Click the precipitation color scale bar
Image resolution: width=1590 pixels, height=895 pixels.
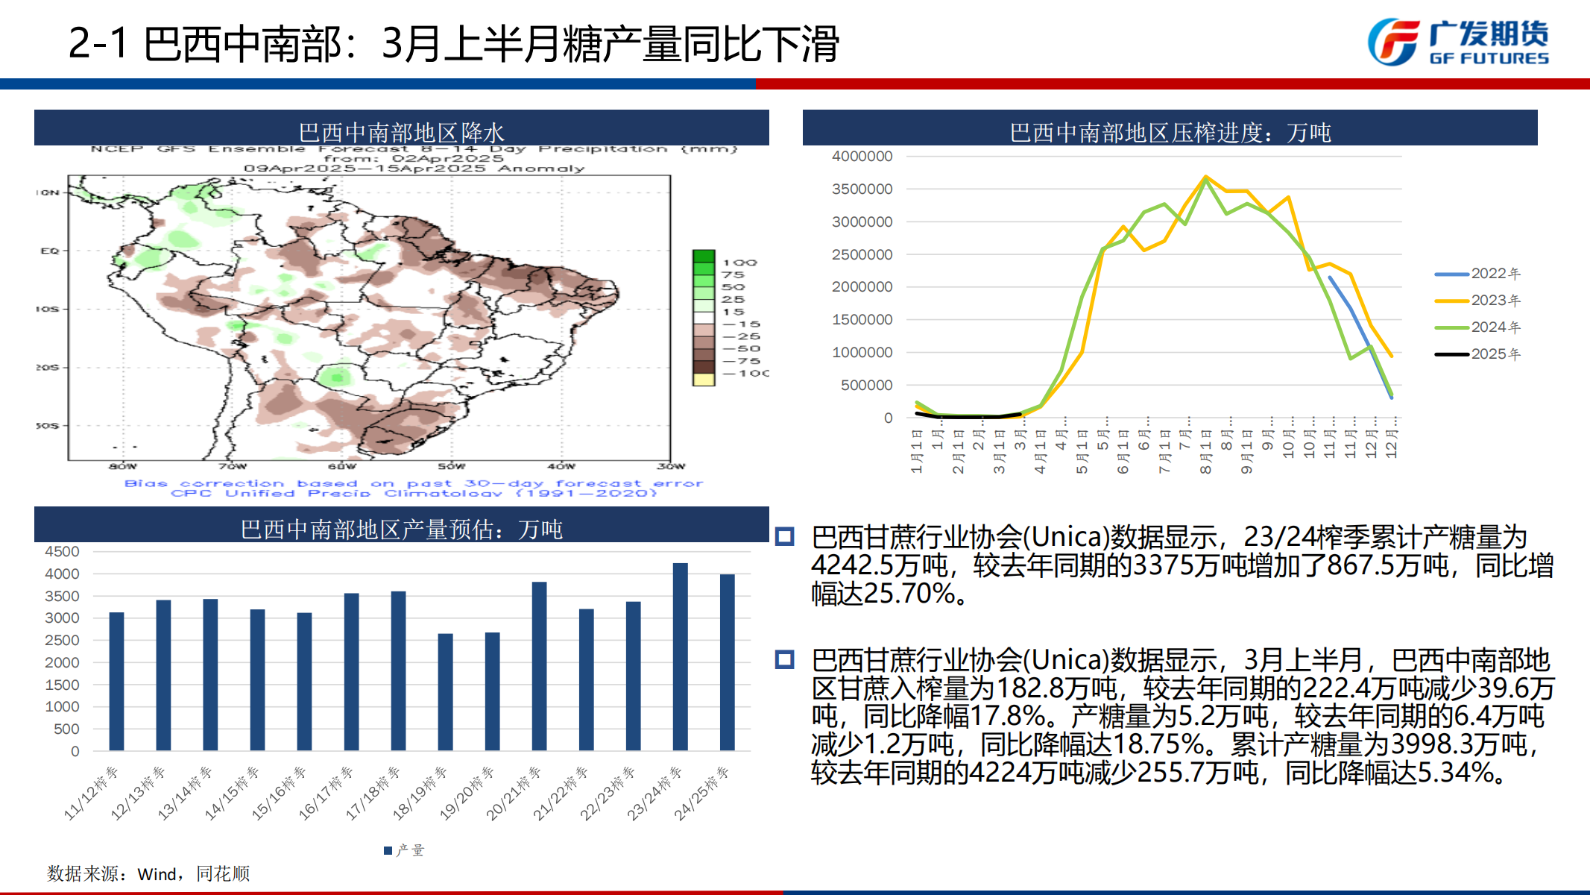pos(704,318)
